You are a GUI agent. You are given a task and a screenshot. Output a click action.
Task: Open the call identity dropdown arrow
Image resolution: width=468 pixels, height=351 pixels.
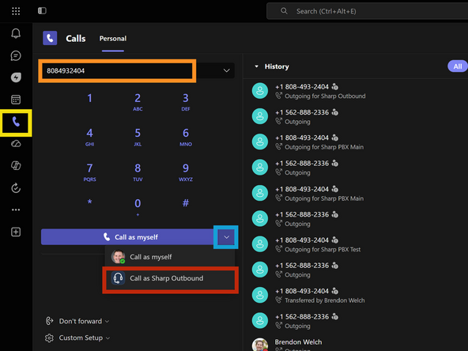[226, 237]
